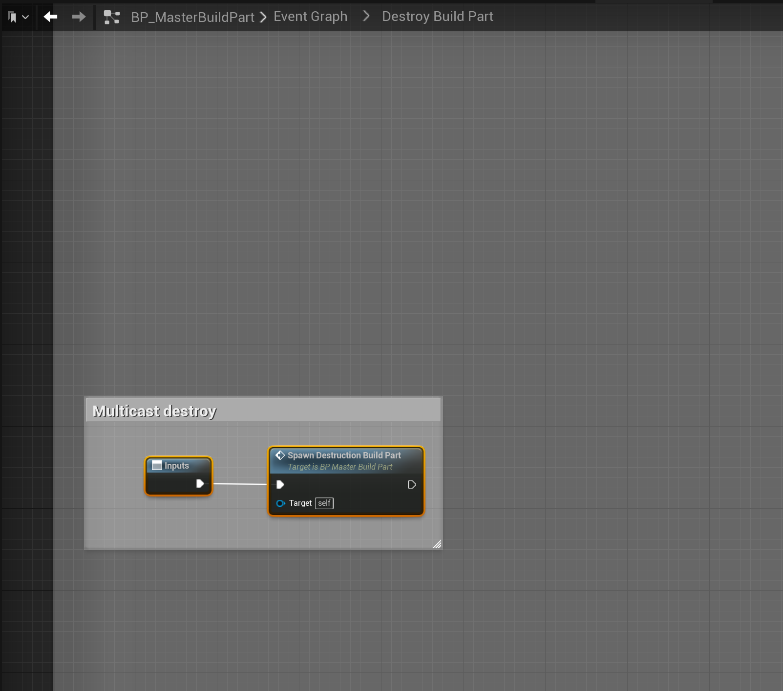
Task: Click the function icon on Spawn Destruction node
Action: pos(280,455)
